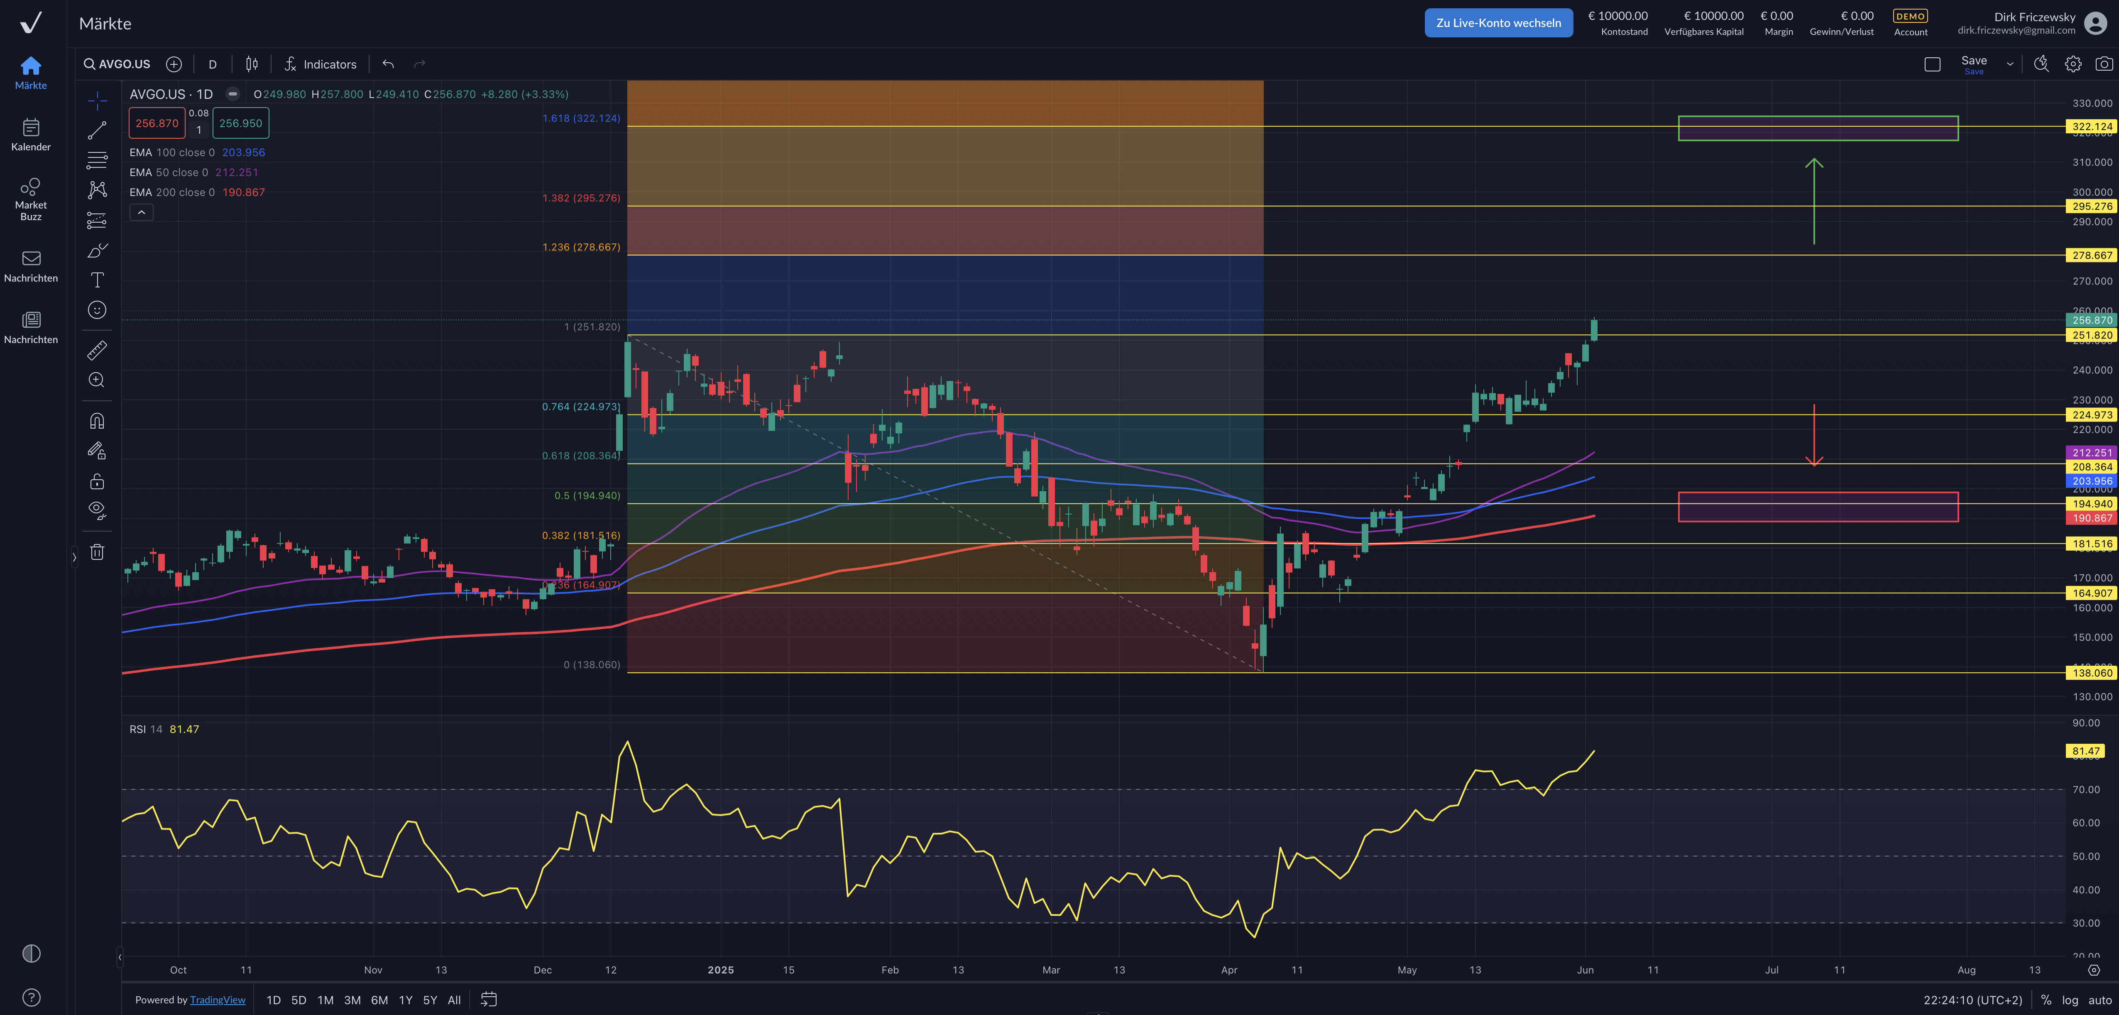Click the trash remove drawings icon
This screenshot has height=1015, width=2119.
[x=97, y=552]
